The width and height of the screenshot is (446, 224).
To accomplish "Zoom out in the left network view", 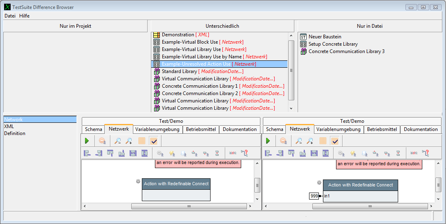I will coord(118,141).
